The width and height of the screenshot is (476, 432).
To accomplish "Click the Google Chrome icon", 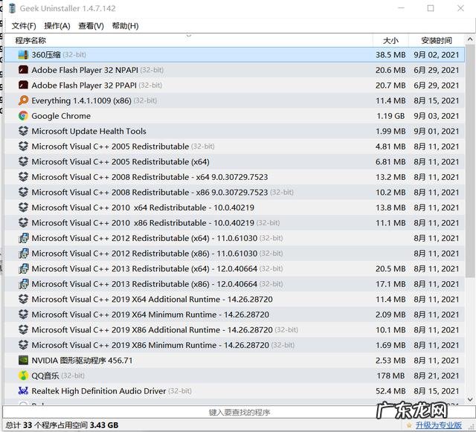I will 24,116.
